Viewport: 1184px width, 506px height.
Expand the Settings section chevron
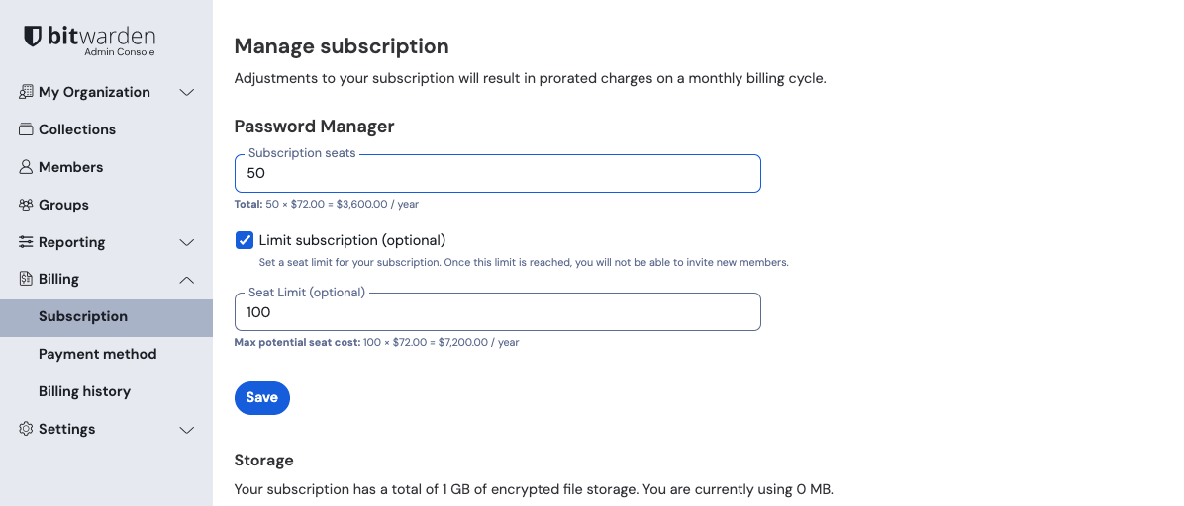pyautogui.click(x=186, y=430)
